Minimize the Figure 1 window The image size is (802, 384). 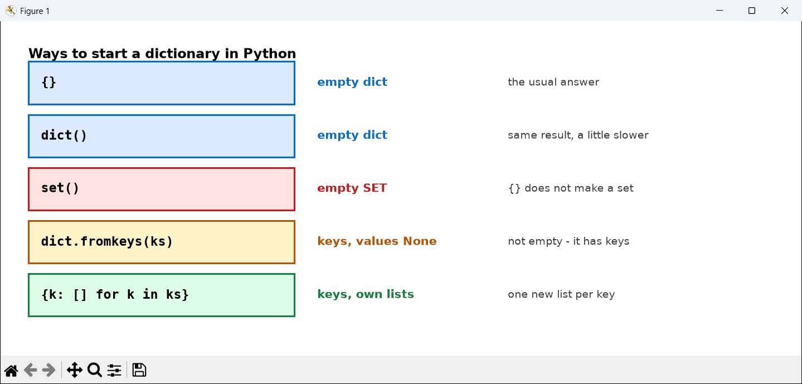pos(720,11)
